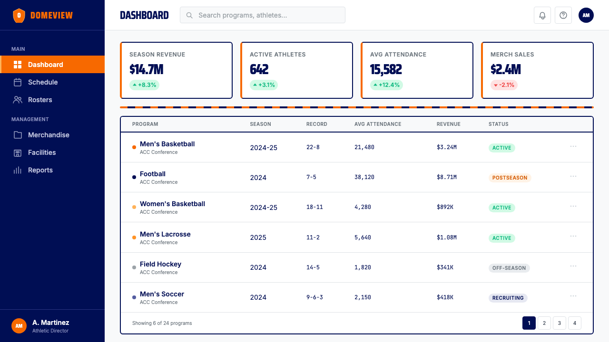Click the Facilities building icon

(18, 152)
